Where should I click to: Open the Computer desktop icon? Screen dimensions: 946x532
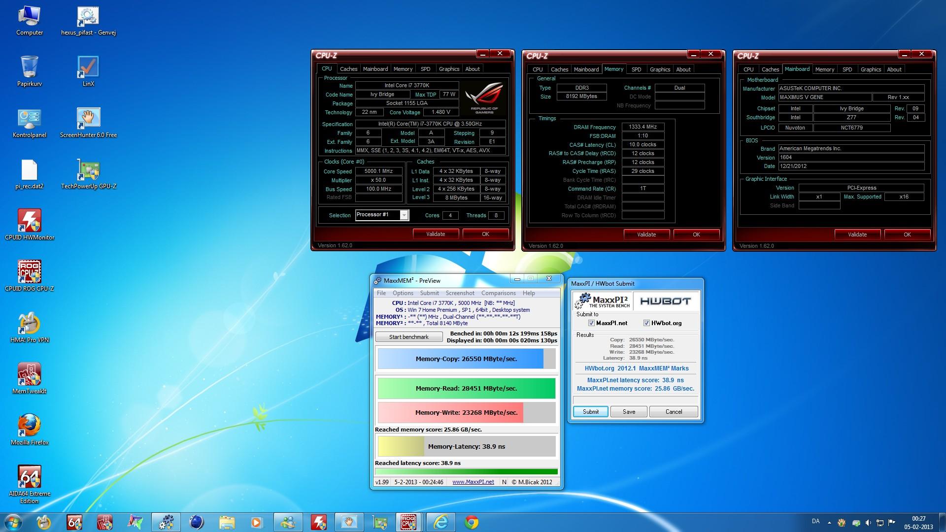coord(30,21)
